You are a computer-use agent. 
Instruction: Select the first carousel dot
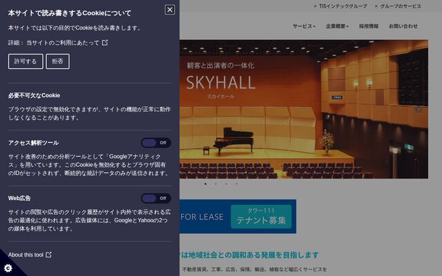click(x=205, y=184)
